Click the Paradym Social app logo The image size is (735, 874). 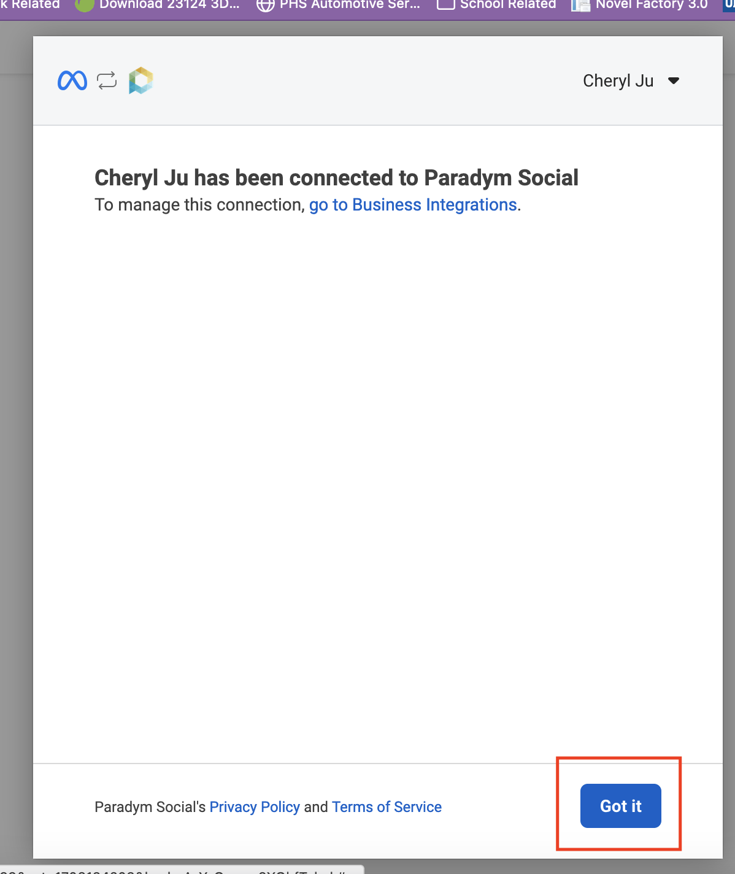[x=140, y=81]
